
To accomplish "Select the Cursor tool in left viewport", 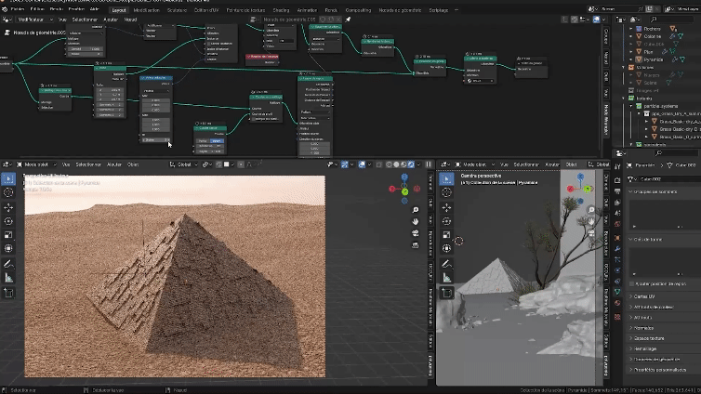I will pyautogui.click(x=8, y=192).
